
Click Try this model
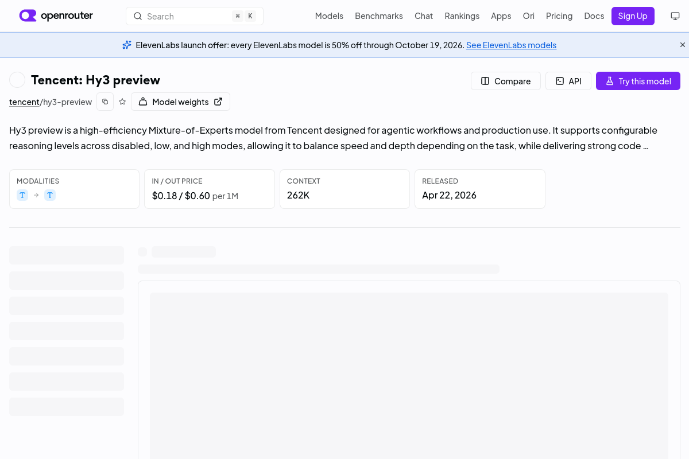tap(638, 81)
